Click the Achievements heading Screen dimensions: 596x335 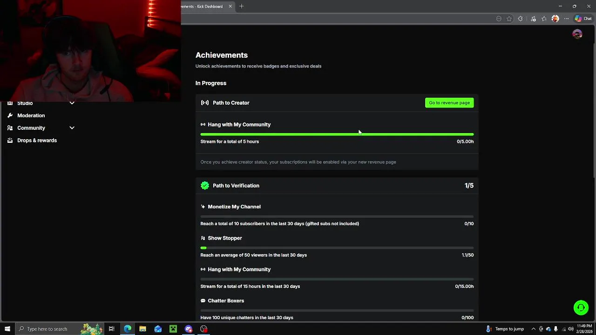[222, 55]
